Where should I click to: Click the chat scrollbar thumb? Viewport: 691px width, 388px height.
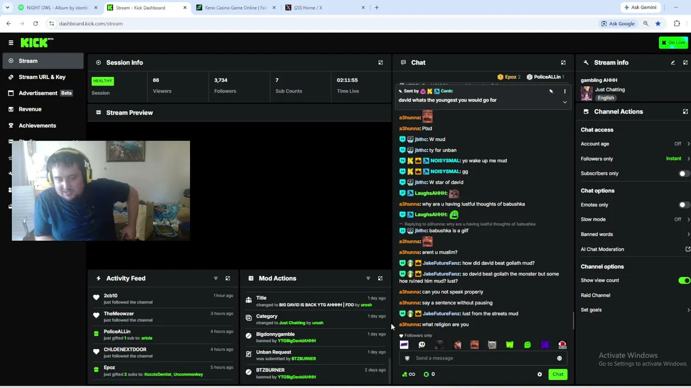click(x=573, y=321)
